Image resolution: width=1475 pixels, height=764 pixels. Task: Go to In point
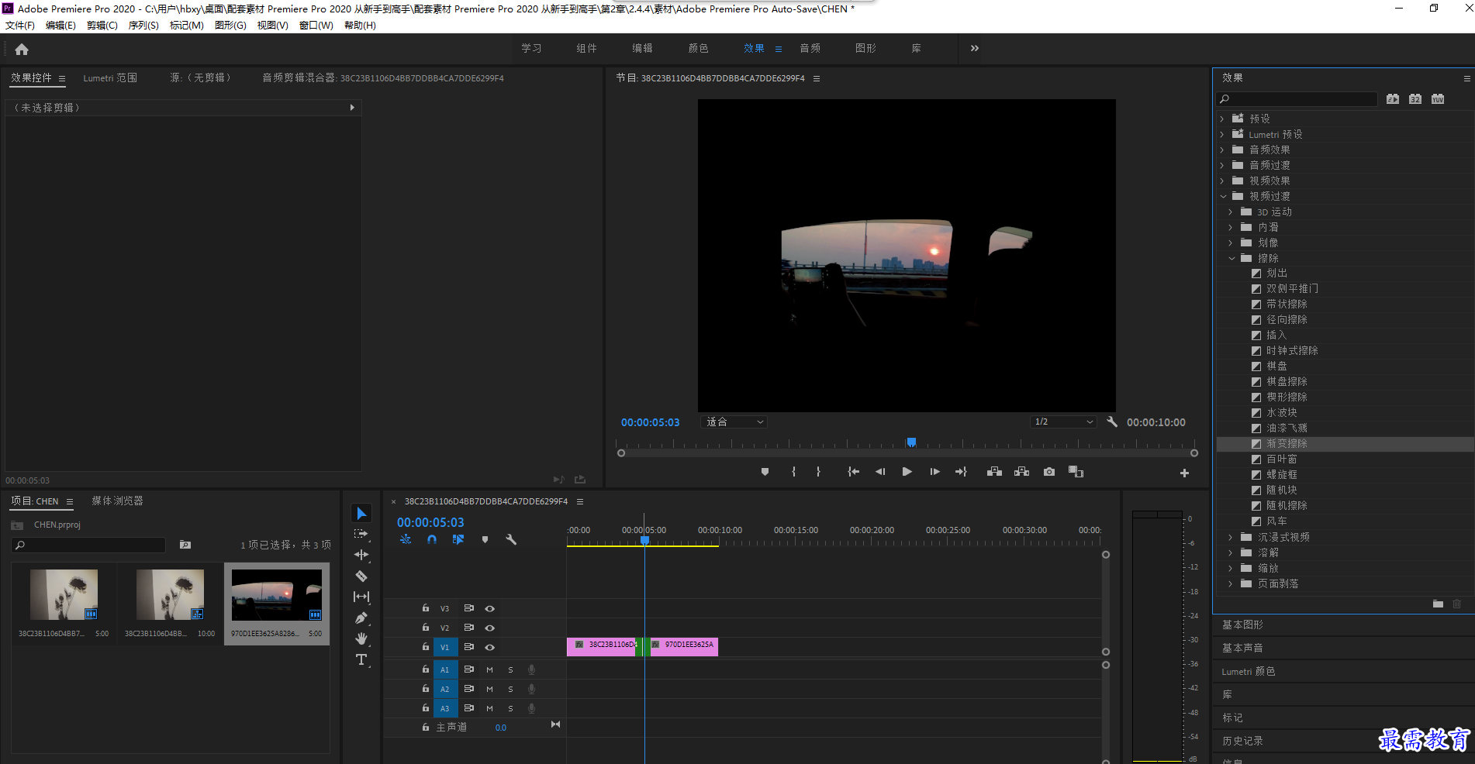(x=853, y=472)
